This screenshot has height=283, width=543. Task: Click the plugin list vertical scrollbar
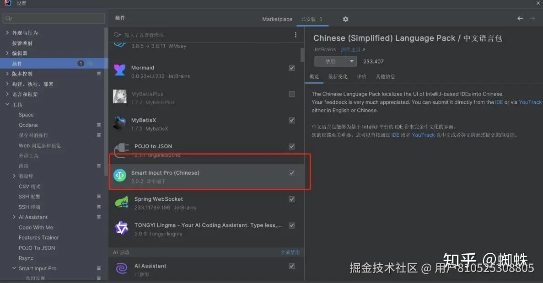pyautogui.click(x=302, y=55)
